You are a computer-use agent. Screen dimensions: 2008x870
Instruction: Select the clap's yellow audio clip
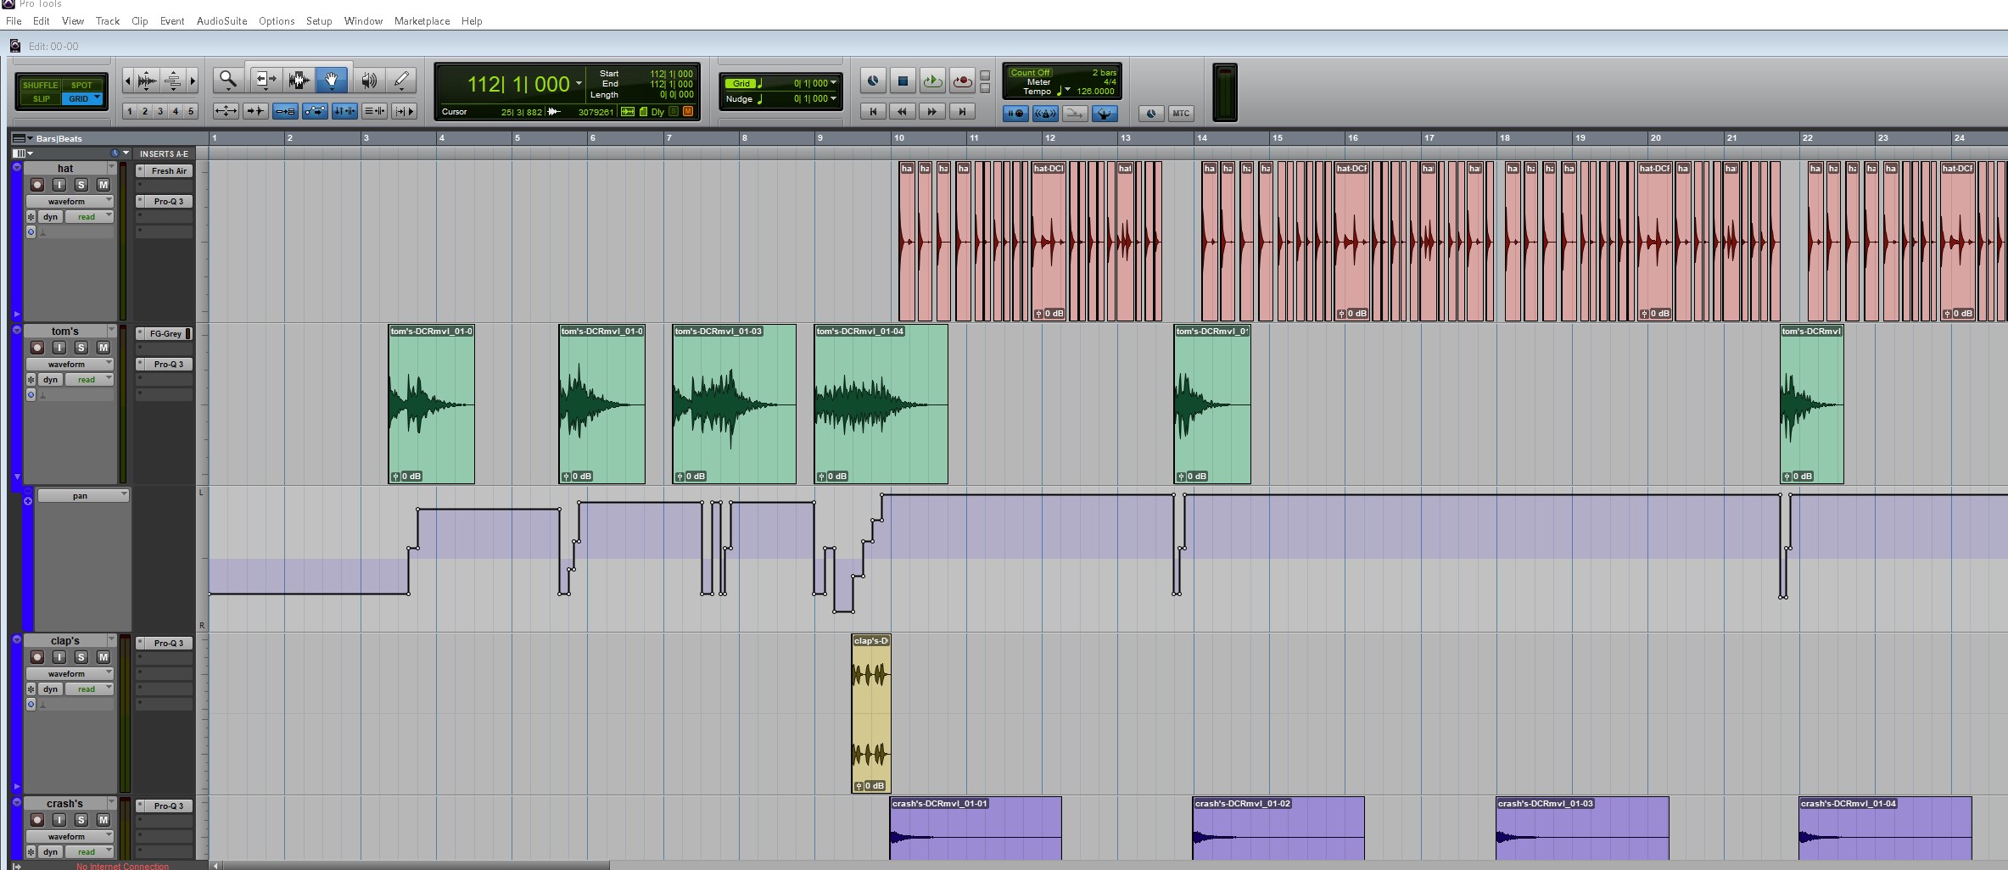tap(871, 713)
